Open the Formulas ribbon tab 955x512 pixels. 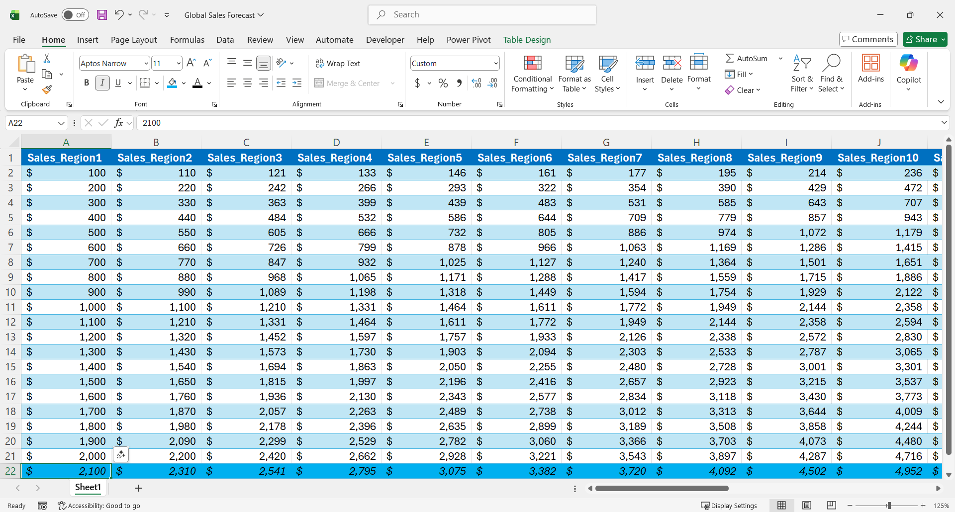(187, 40)
